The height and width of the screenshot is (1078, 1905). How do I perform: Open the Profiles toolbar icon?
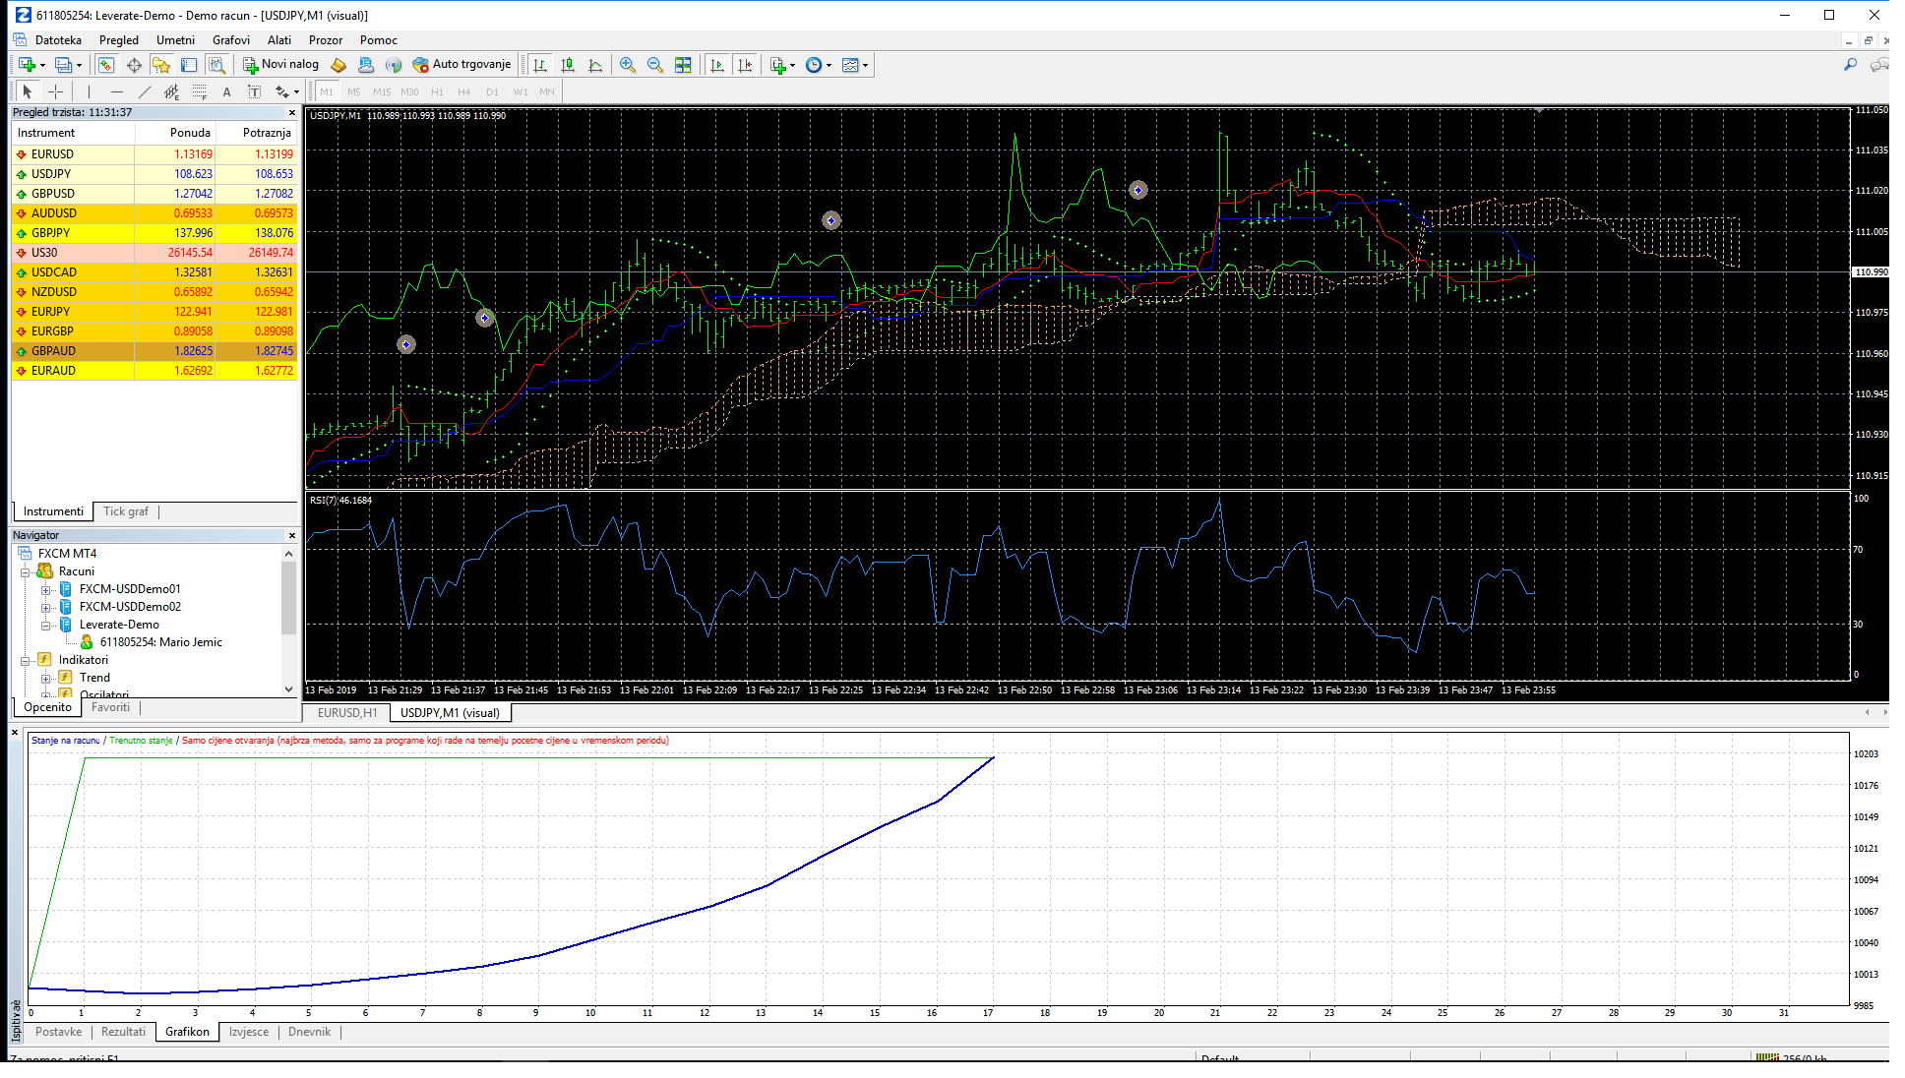point(64,65)
